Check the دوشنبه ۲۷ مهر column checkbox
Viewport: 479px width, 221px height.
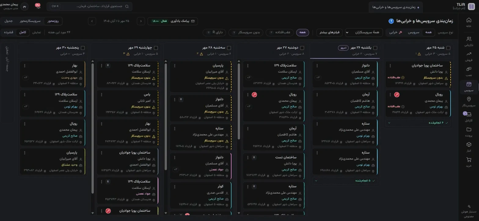click(x=302, y=48)
